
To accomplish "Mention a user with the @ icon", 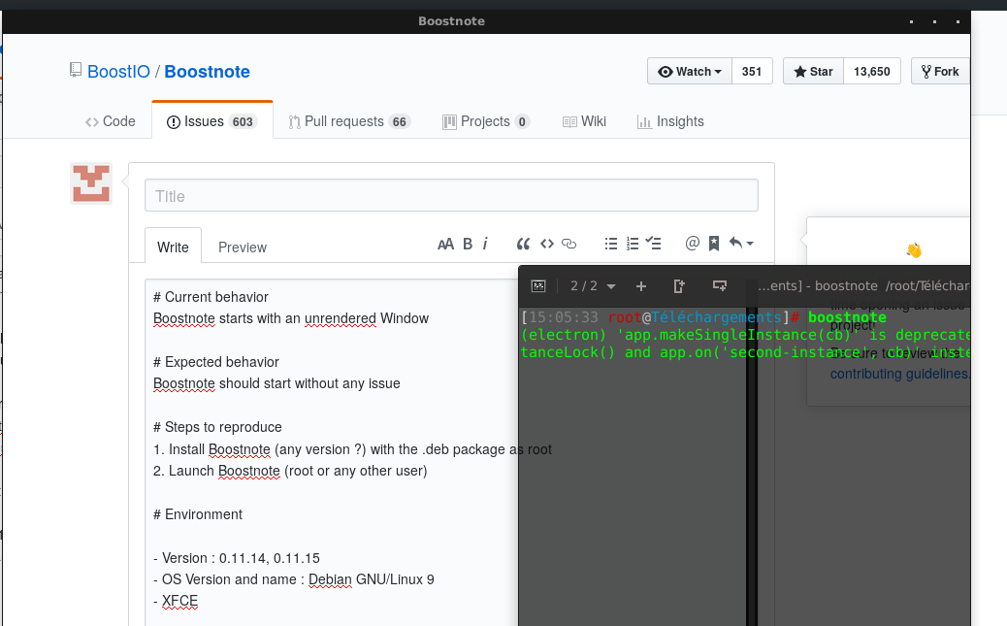I will [x=692, y=244].
